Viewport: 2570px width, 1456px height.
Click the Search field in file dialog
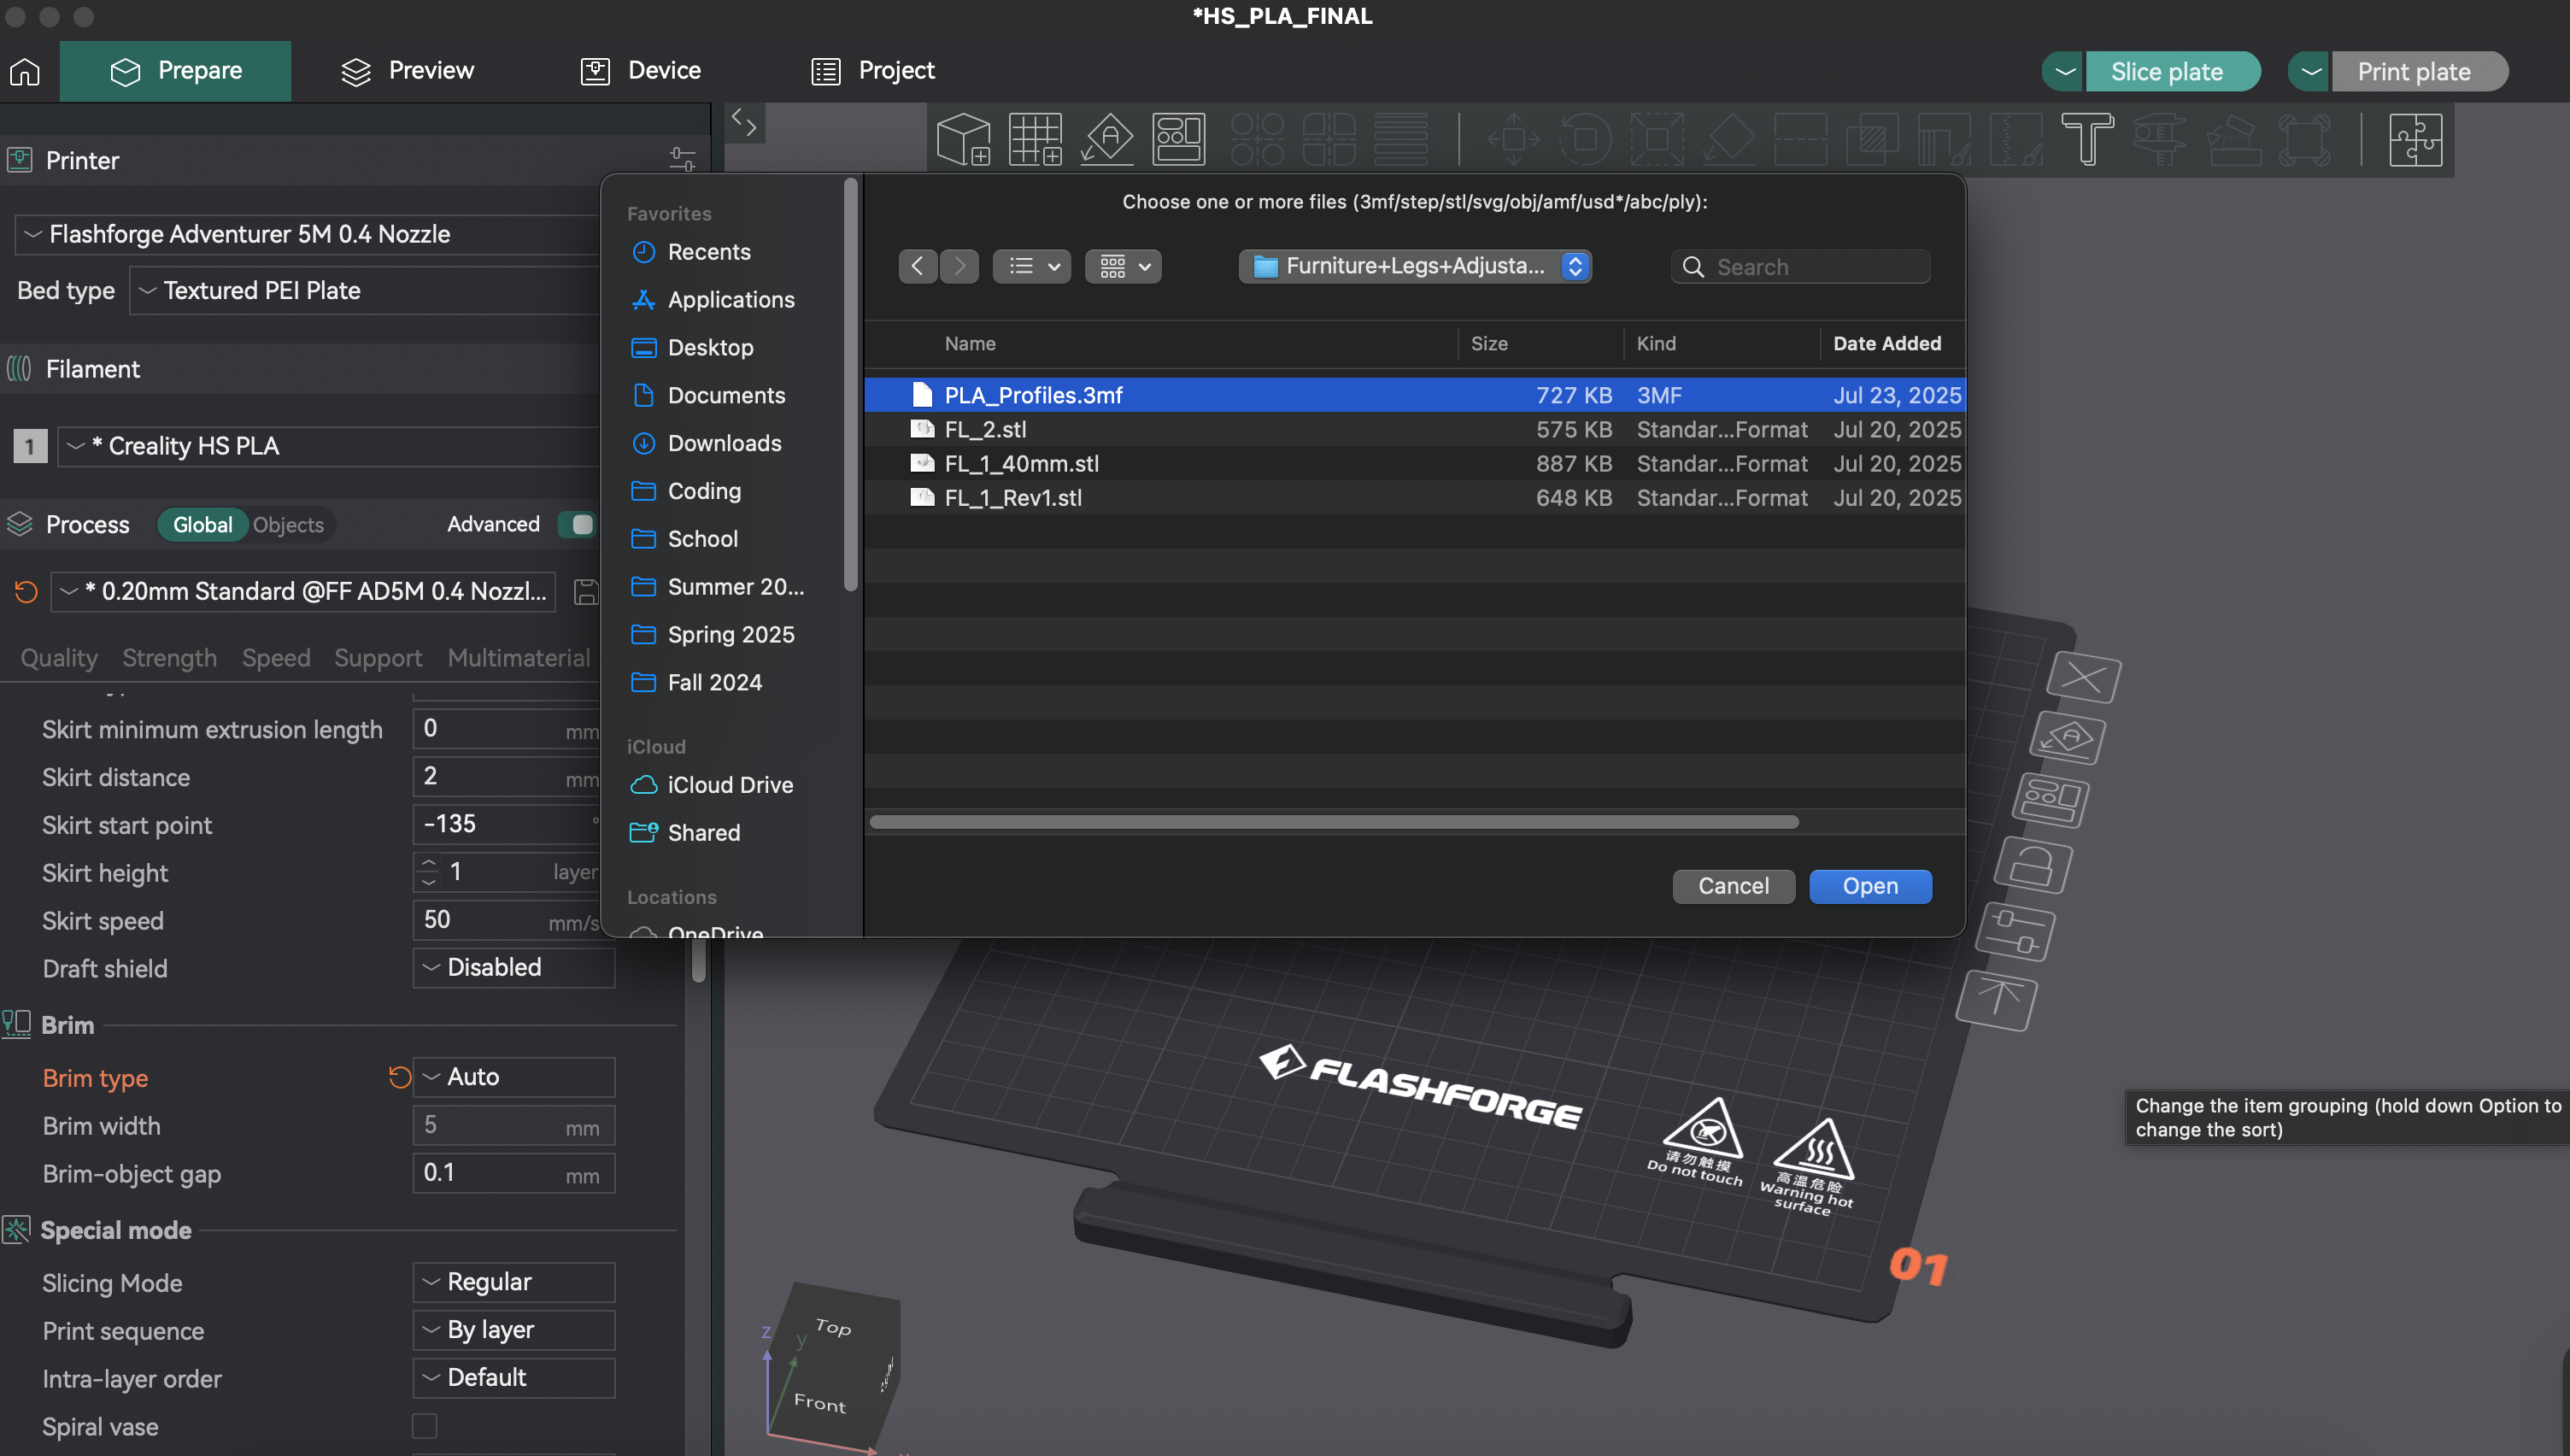(x=1799, y=267)
